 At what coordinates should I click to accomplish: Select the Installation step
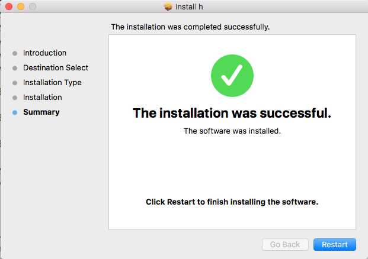pos(43,97)
